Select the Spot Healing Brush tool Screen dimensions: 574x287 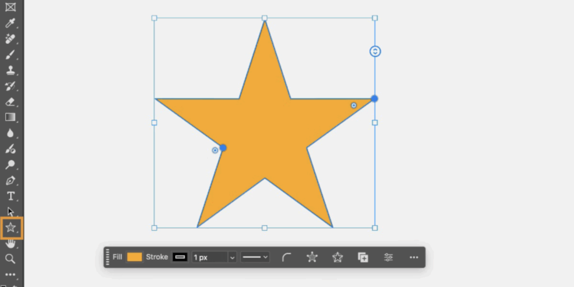tap(10, 39)
